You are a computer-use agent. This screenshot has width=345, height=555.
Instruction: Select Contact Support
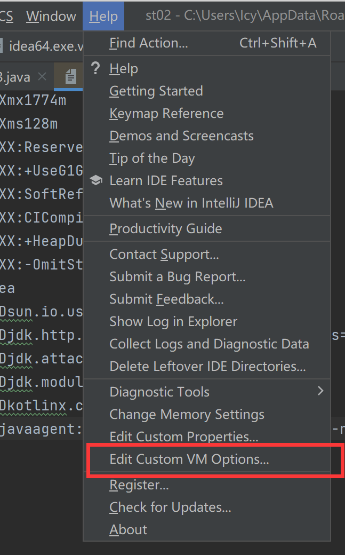[x=164, y=255]
